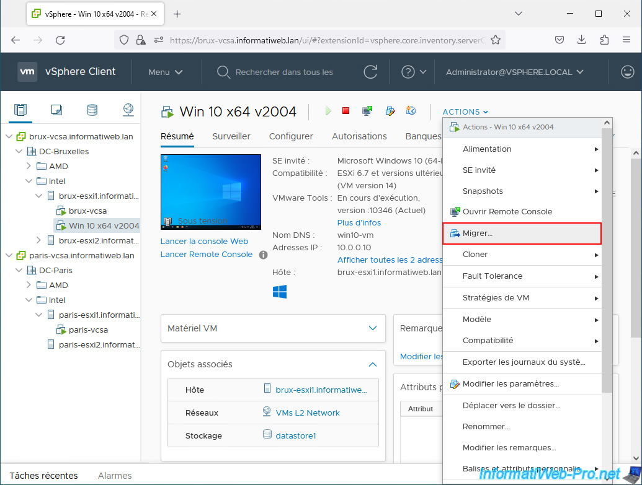Open the Menu dropdown in header

165,72
